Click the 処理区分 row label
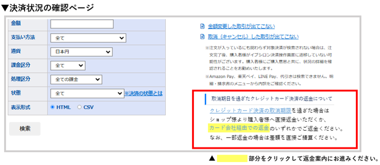Viewport: 380px width, 165px height. 21,79
